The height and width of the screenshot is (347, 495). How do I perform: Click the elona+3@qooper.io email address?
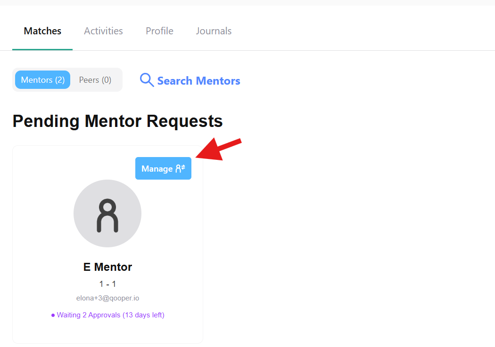point(107,298)
